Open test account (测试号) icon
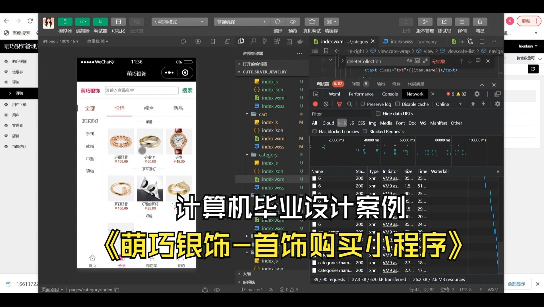Viewport: 544px width, 307px height. (444, 22)
